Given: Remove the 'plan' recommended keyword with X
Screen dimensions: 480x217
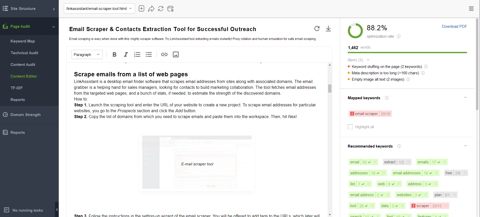Looking at the screenshot, I should [x=455, y=195].
